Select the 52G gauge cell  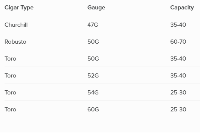[x=93, y=76]
